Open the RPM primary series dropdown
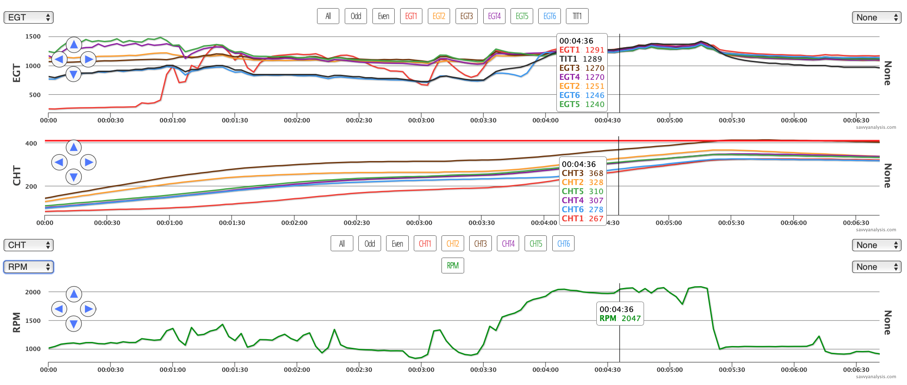907x385 pixels. coord(29,267)
